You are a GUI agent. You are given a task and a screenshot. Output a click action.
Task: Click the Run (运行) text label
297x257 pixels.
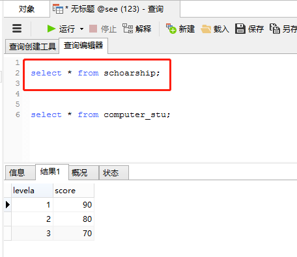(x=67, y=29)
